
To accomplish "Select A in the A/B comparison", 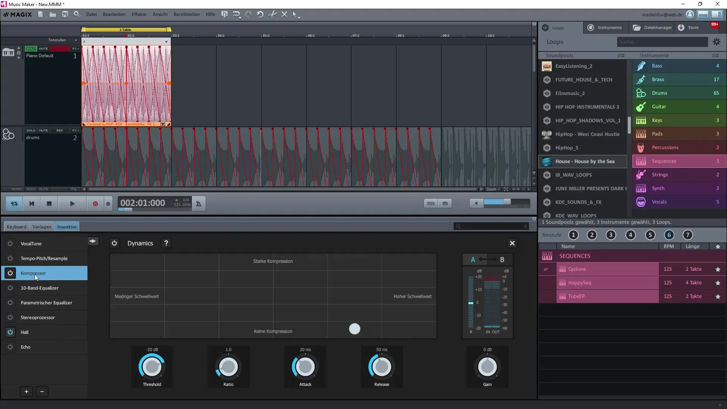I will (x=473, y=260).
